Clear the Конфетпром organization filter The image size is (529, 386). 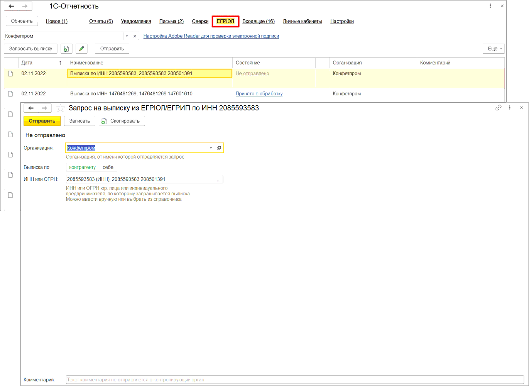135,36
